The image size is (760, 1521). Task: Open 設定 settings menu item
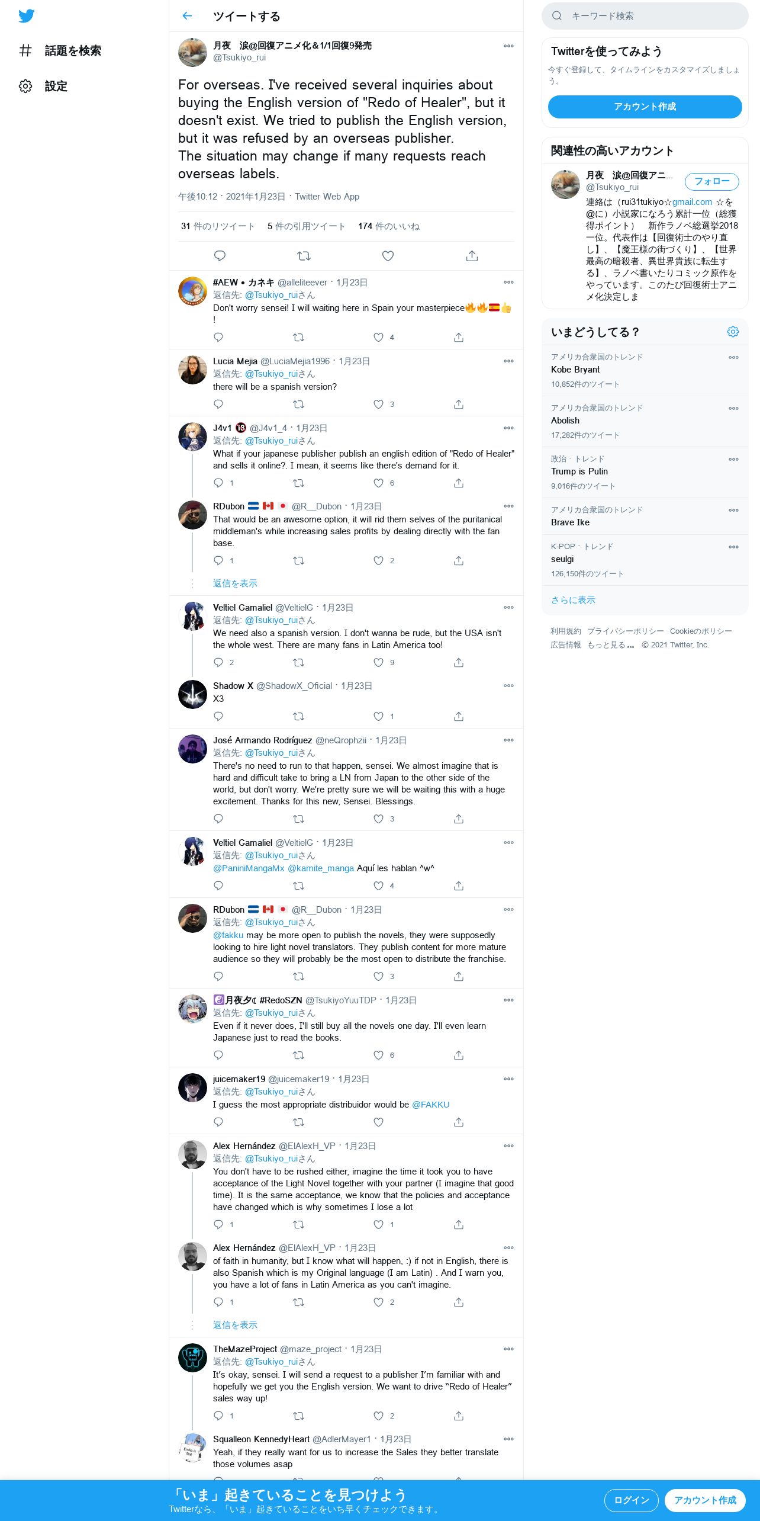point(43,86)
